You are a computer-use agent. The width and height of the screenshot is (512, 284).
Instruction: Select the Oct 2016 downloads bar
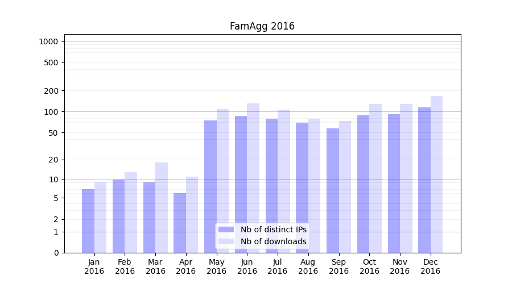(x=375, y=178)
